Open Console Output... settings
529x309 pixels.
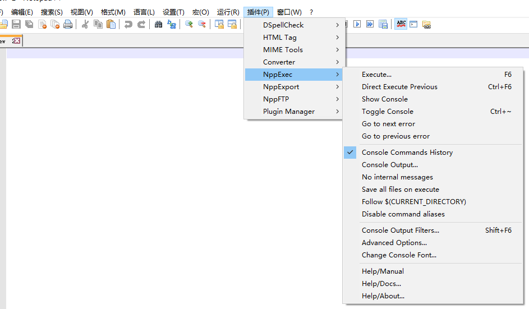(433, 165)
